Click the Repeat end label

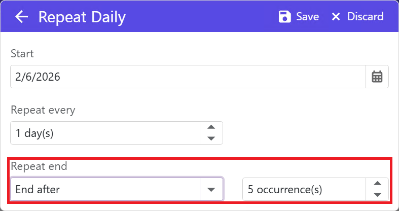coord(39,166)
